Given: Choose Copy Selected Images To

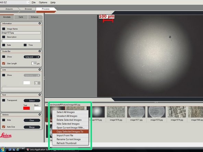Looking at the screenshot, I should coord(70,131).
